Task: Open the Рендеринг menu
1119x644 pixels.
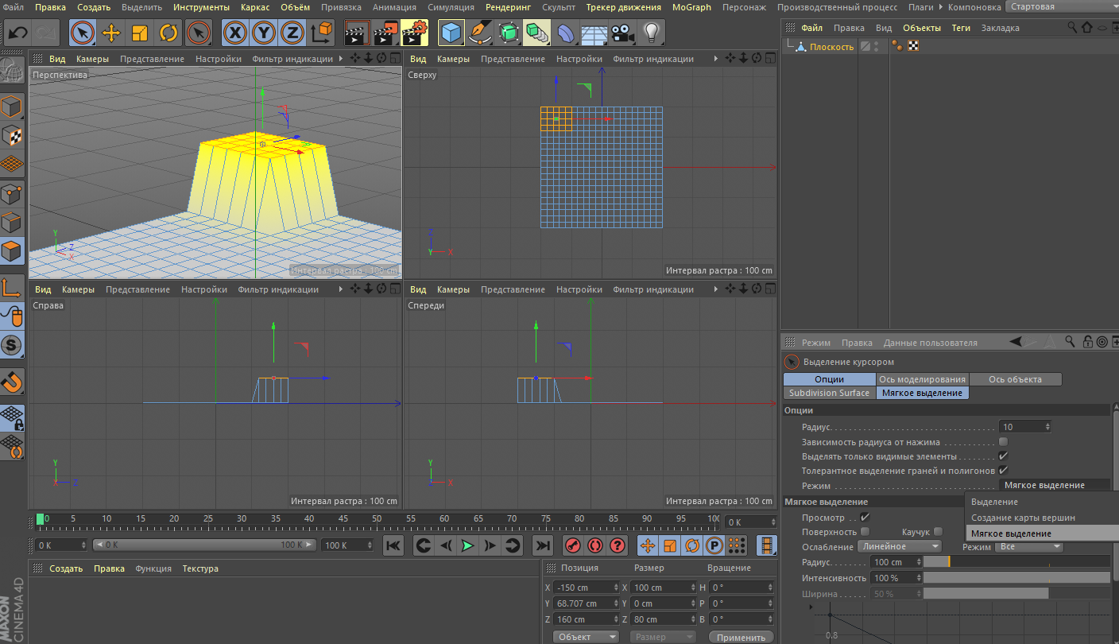Action: (508, 7)
